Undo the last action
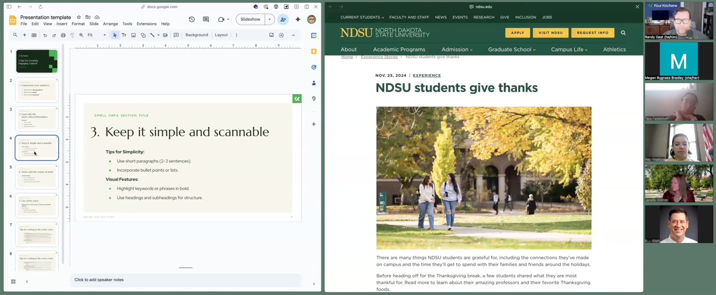716x295 pixels. tap(45, 35)
